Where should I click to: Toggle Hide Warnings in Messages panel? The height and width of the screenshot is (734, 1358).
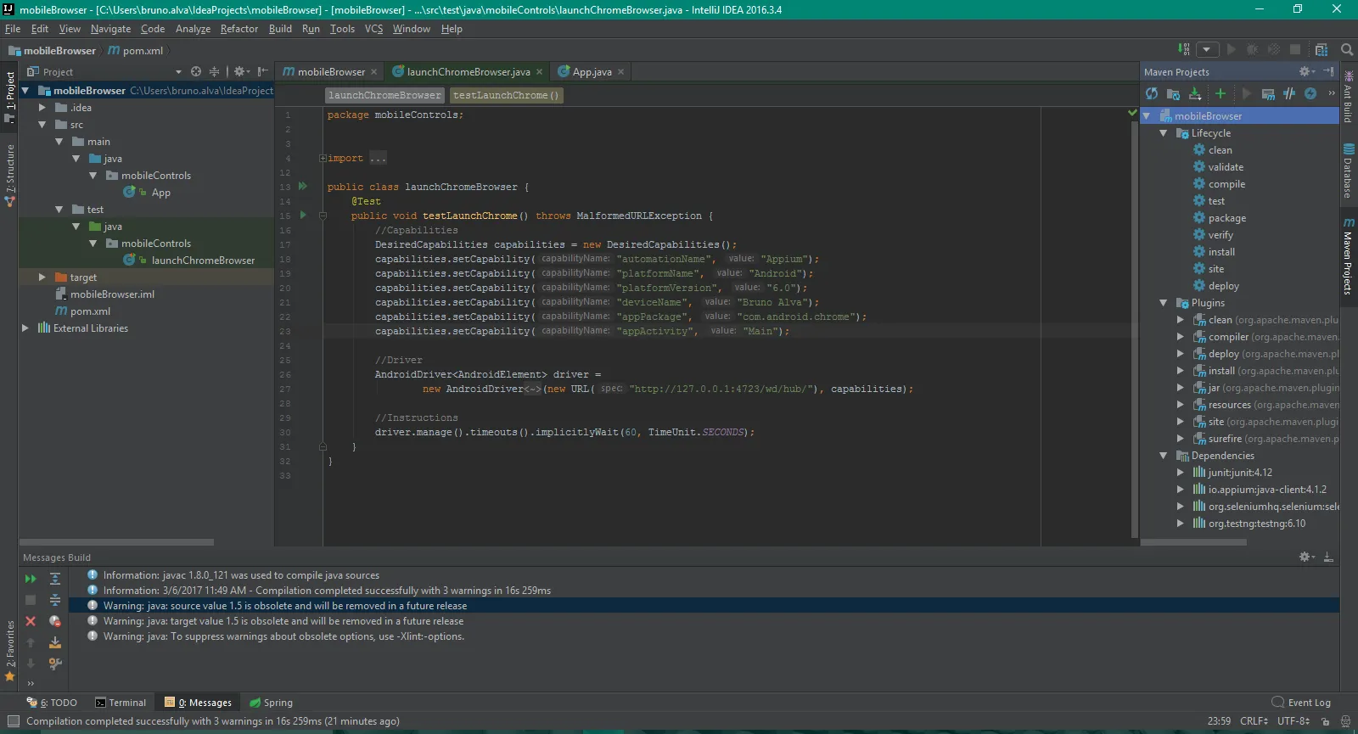pos(55,621)
